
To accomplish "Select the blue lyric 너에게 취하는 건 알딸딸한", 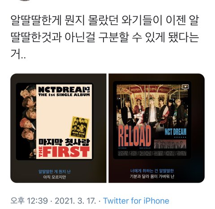I will [152, 171].
